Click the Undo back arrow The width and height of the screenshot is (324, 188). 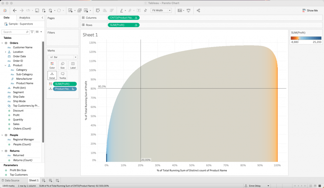click(x=15, y=10)
